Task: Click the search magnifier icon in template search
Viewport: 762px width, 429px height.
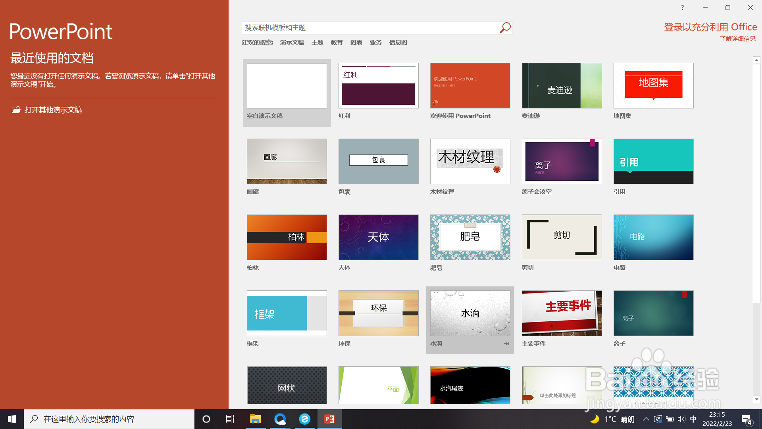Action: (505, 28)
